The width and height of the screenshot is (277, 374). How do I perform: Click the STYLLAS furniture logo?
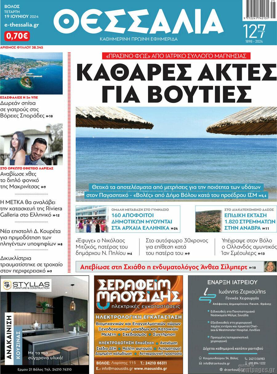click(27, 285)
